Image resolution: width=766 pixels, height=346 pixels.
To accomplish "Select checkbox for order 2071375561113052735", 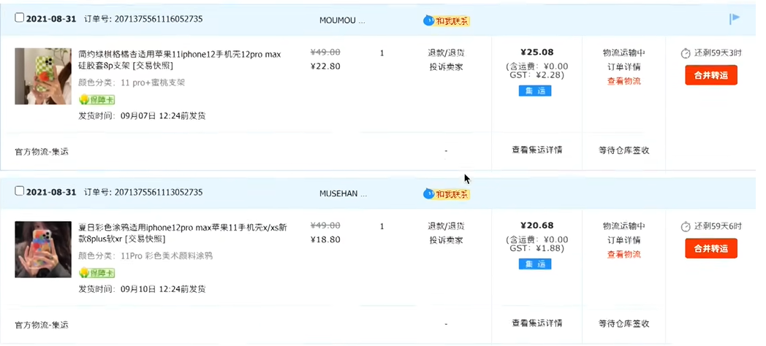I will point(20,191).
